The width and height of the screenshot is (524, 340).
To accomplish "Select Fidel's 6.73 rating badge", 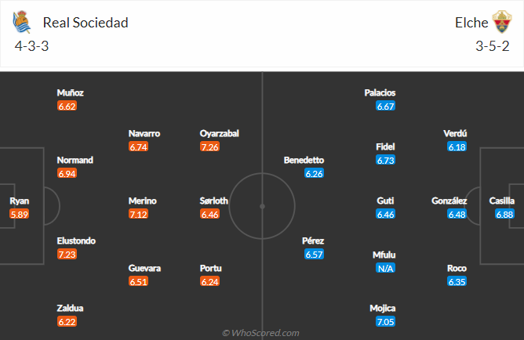I will (x=385, y=160).
